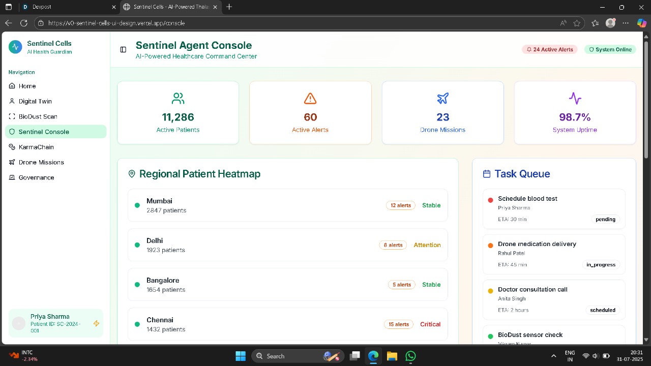Open browser favorites list icon
Image resolution: width=651 pixels, height=366 pixels.
[595, 23]
